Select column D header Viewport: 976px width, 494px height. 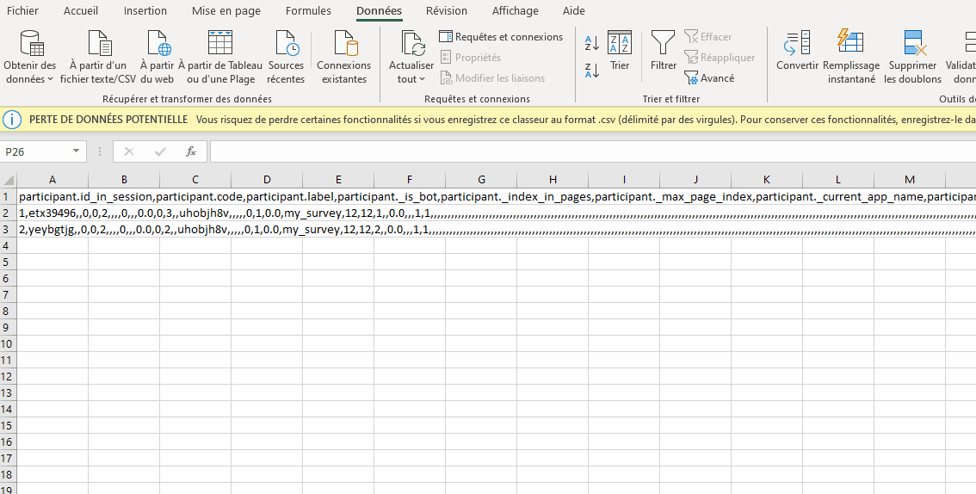tap(267, 180)
